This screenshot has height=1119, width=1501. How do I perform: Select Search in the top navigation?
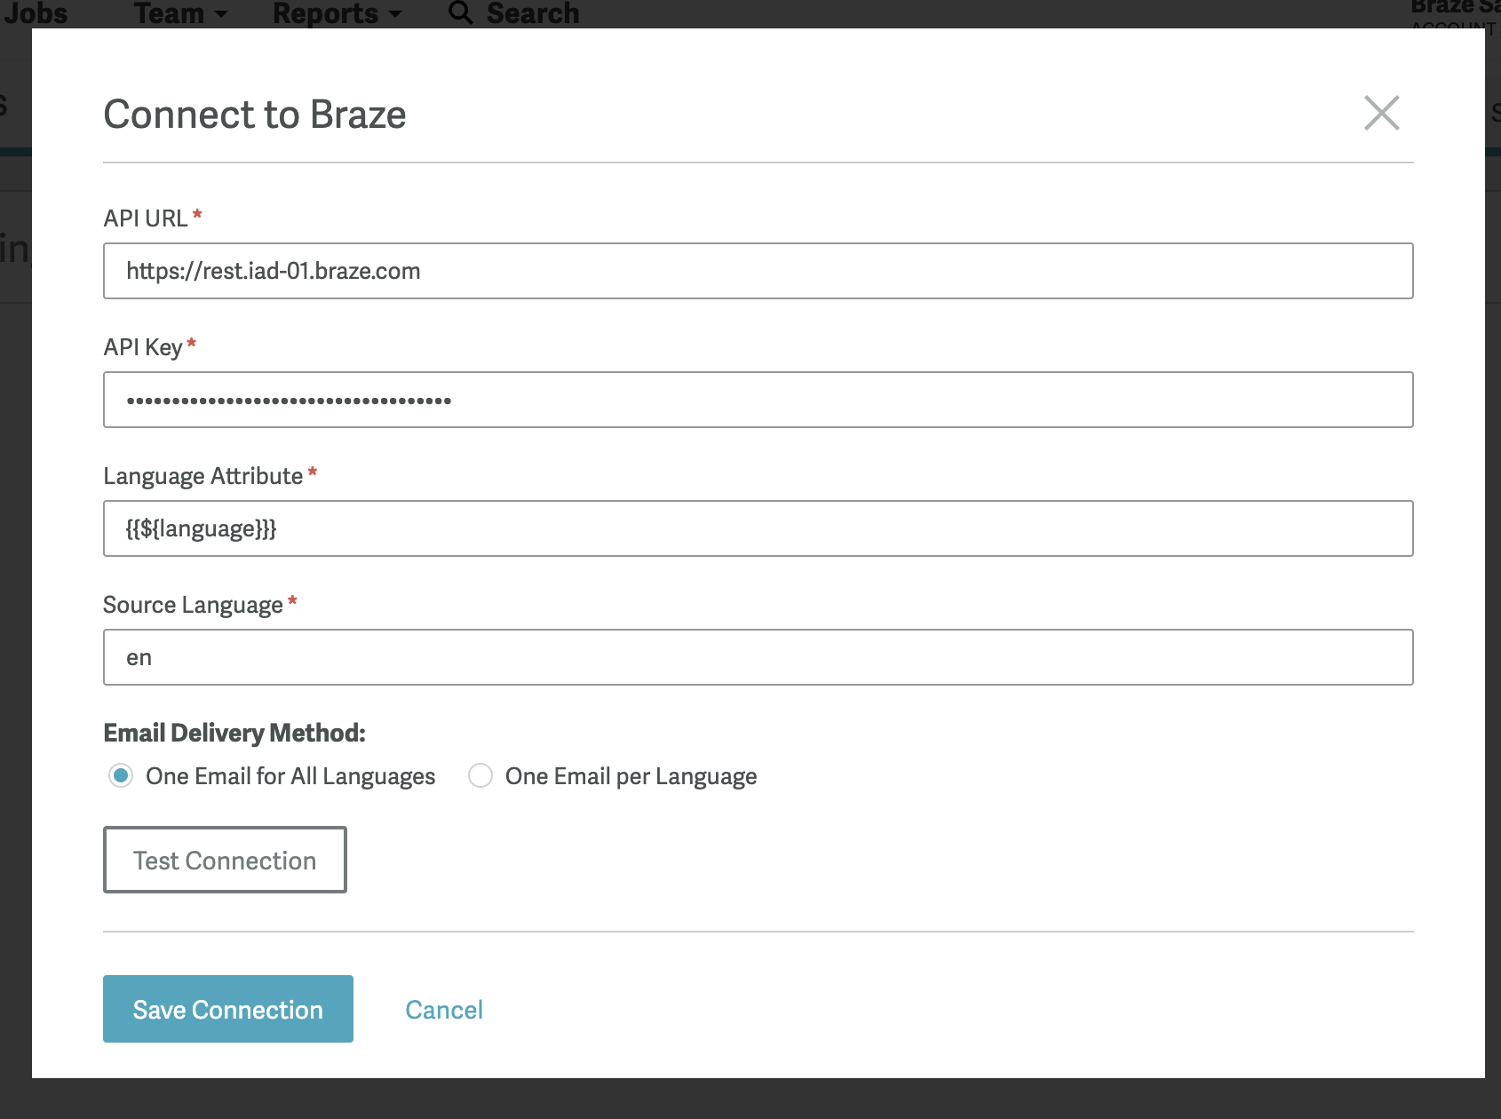coord(530,12)
